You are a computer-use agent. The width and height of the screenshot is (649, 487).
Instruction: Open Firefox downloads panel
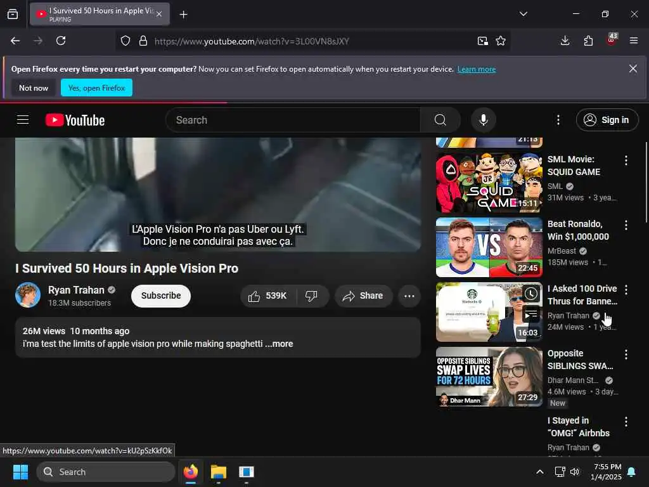(x=565, y=41)
